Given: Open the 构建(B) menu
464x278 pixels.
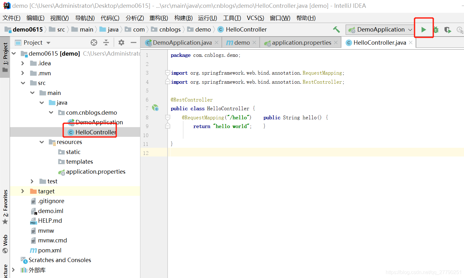Looking at the screenshot, I should point(183,18).
